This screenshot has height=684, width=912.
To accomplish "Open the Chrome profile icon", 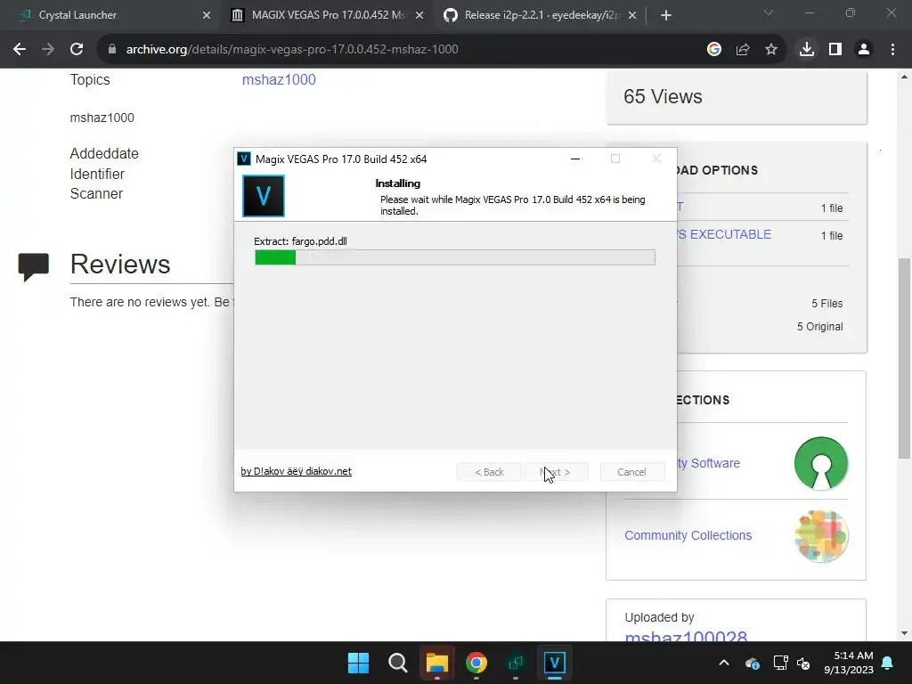I will click(x=864, y=50).
